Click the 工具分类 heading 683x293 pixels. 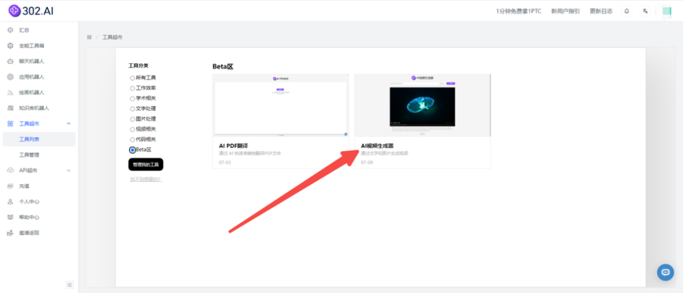click(138, 66)
